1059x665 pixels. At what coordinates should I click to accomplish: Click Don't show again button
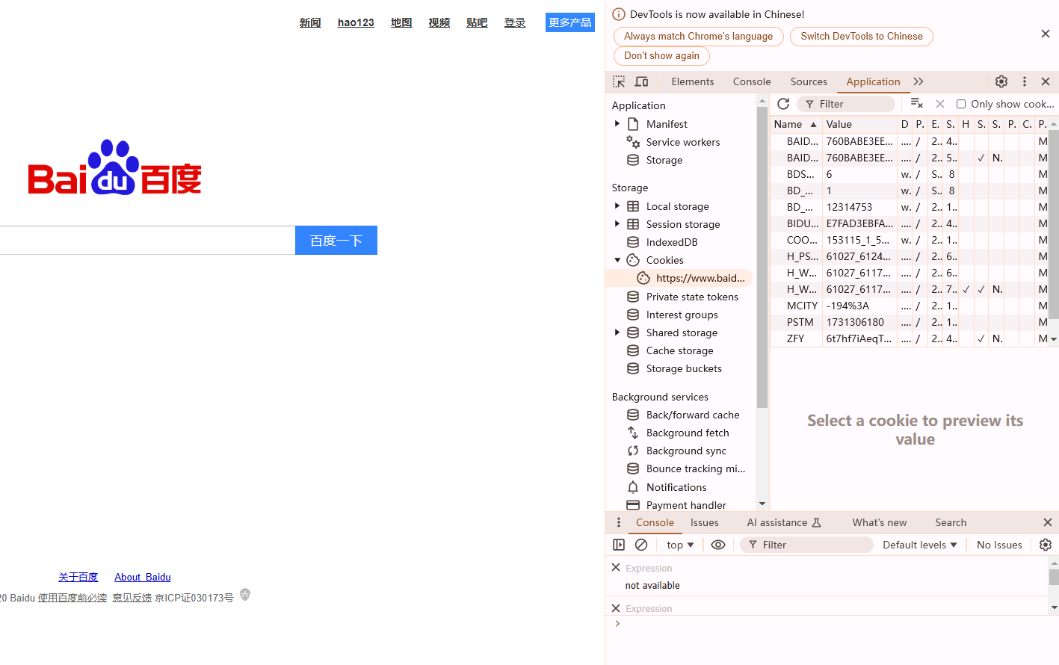click(x=662, y=55)
